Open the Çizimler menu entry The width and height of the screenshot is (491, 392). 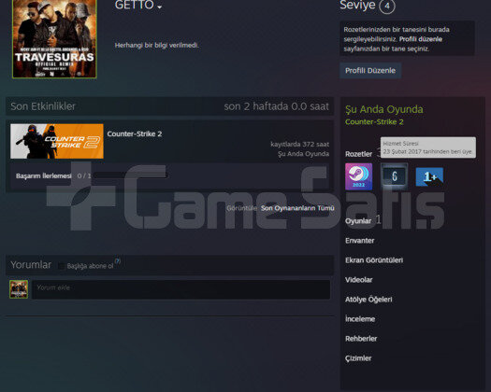358,358
